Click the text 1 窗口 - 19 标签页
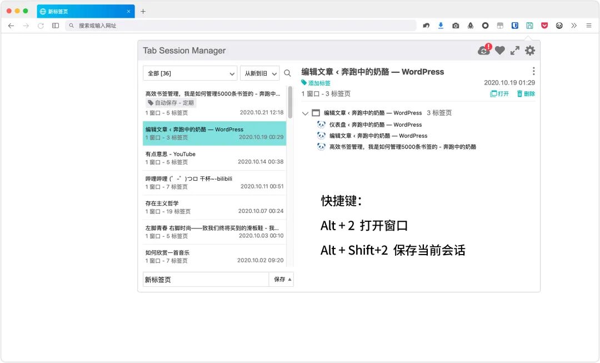Image resolution: width=600 pixels, height=363 pixels. tap(168, 211)
